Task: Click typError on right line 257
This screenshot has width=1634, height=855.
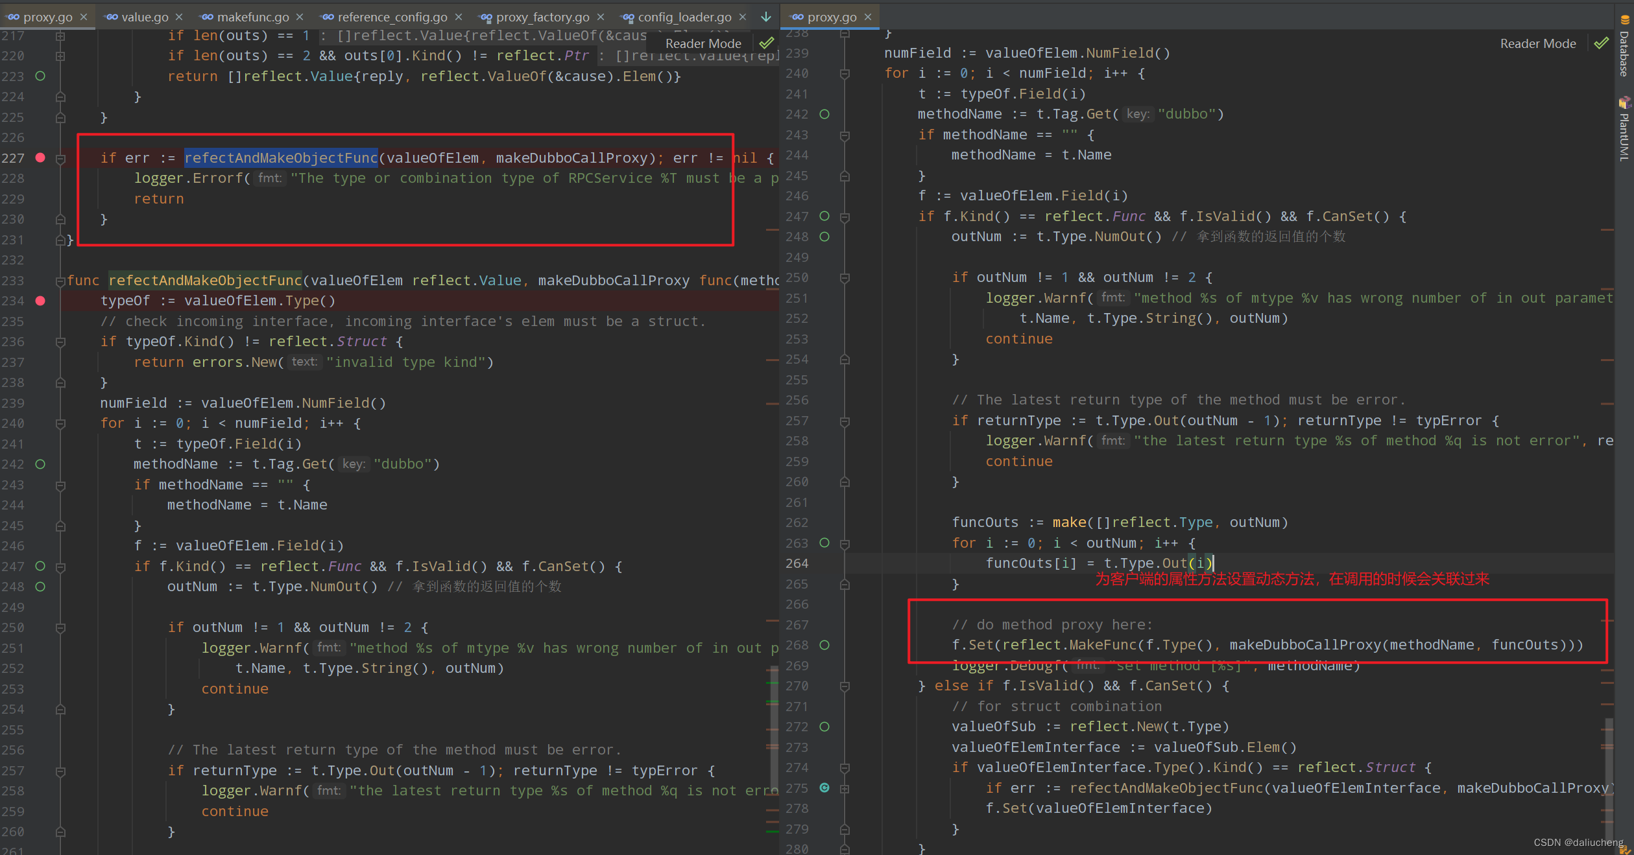Action: (1448, 421)
